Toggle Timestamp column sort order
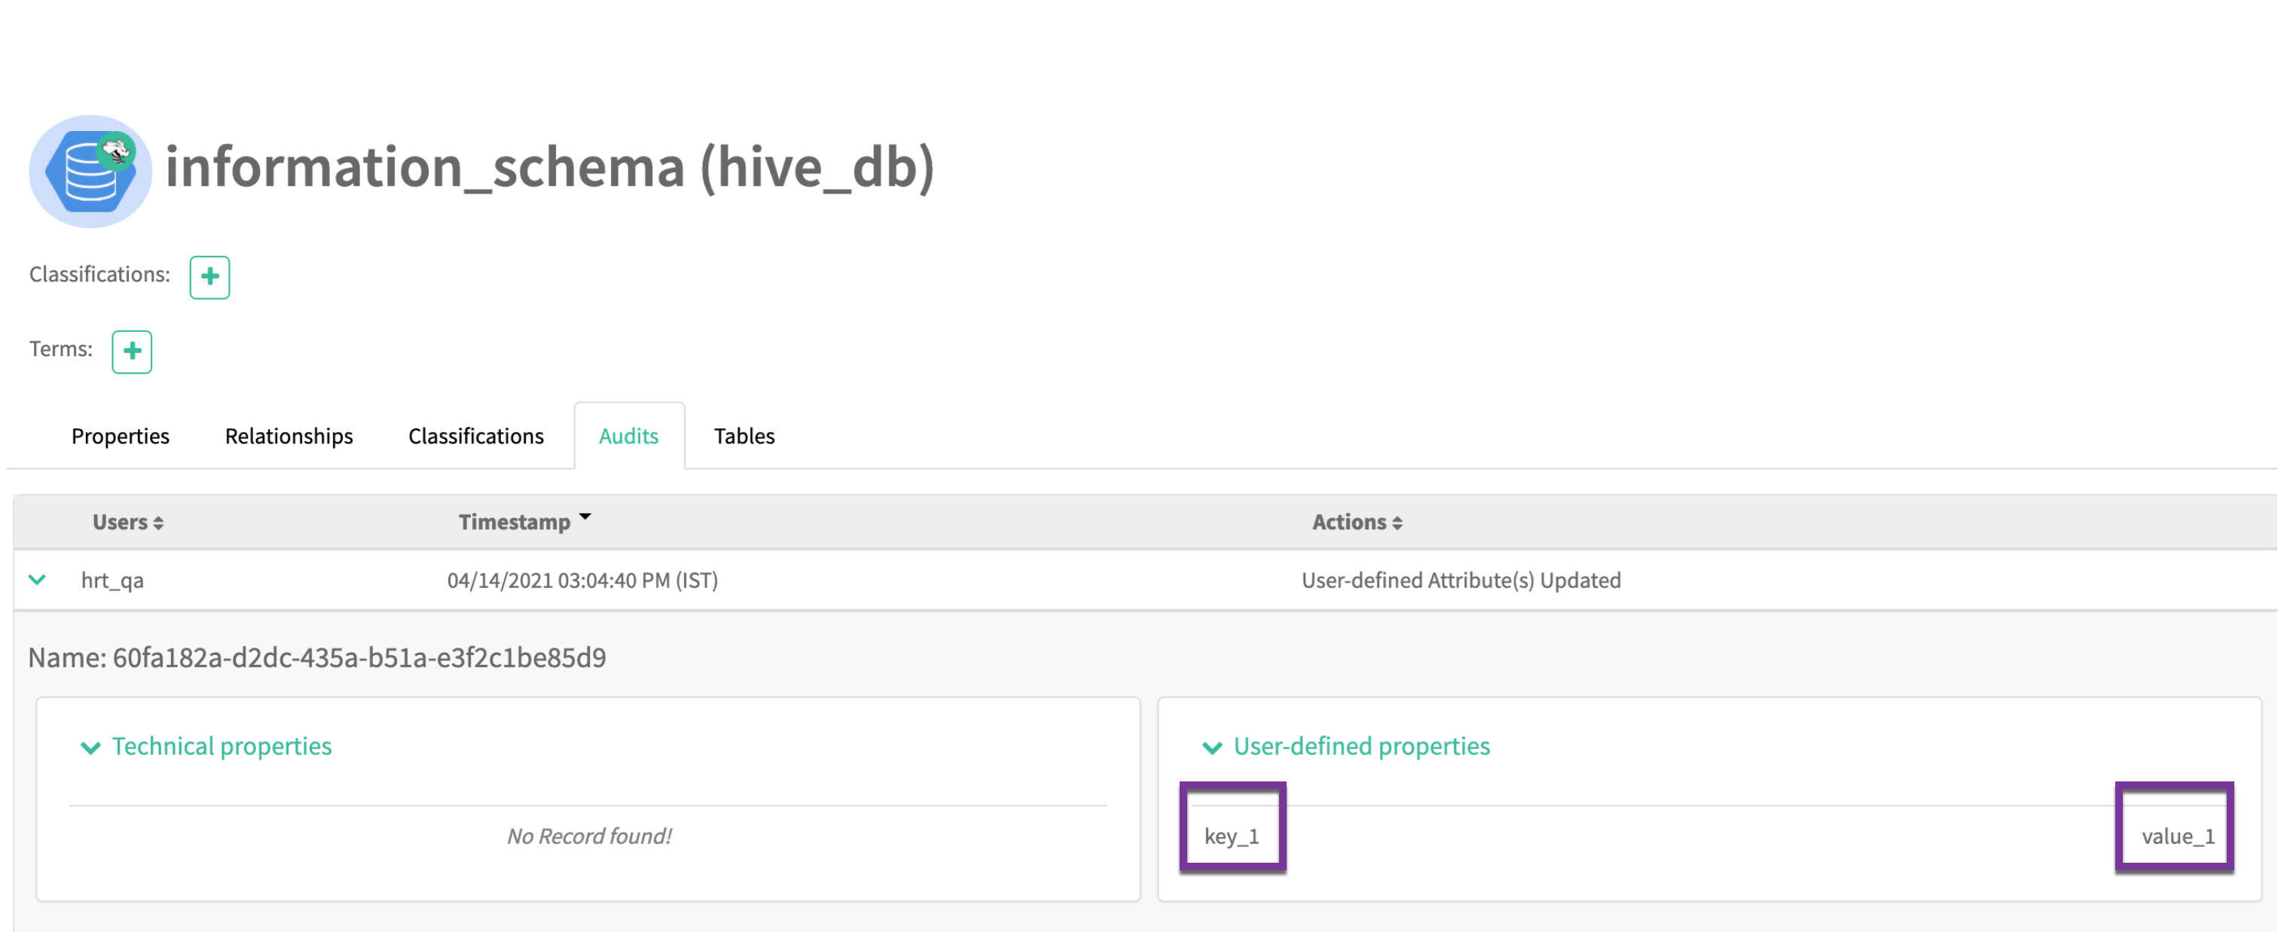Viewport: 2284px width, 932px height. click(523, 522)
